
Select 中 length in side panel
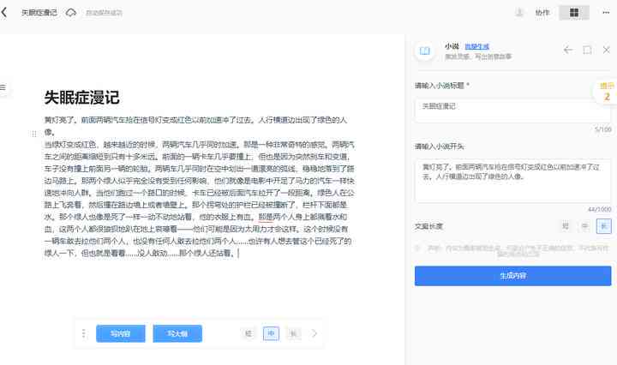pyautogui.click(x=584, y=226)
